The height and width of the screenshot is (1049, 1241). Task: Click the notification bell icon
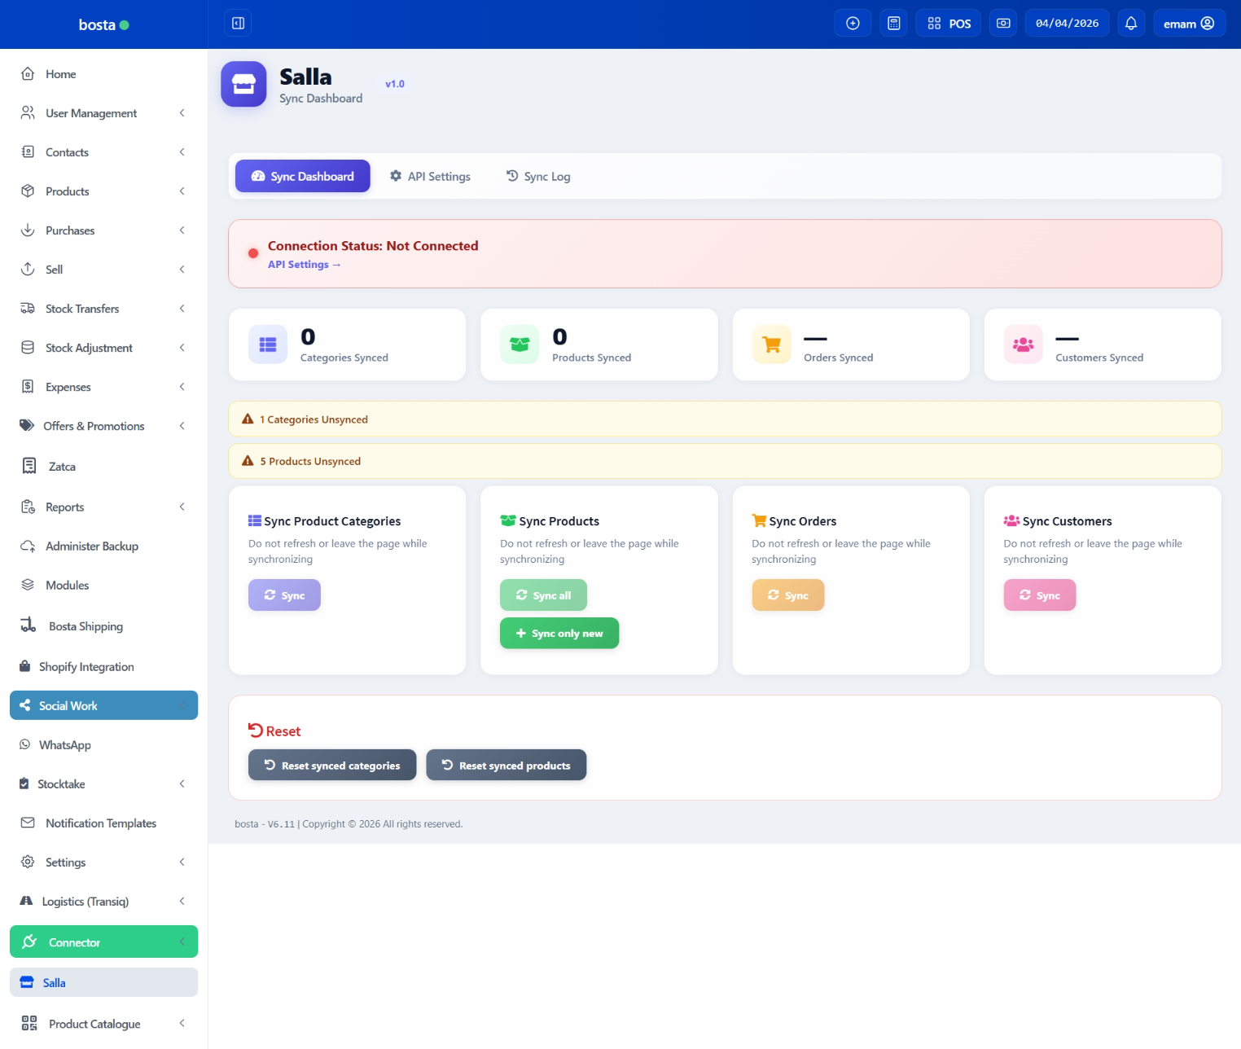coord(1130,24)
